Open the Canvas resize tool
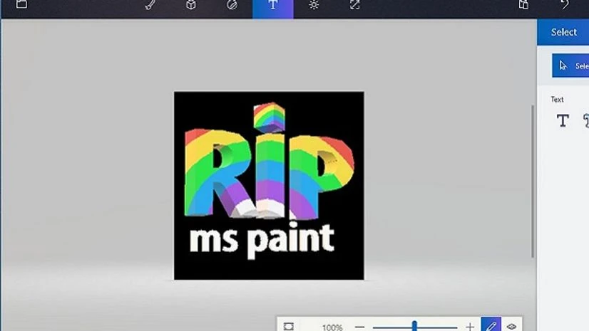This screenshot has width=589, height=331. (x=354, y=4)
